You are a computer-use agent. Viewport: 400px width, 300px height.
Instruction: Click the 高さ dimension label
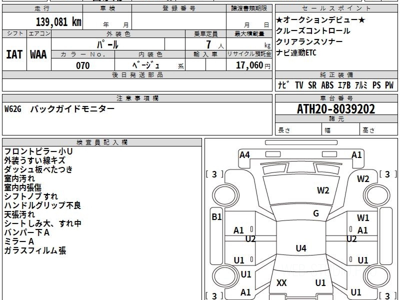coord(369,130)
